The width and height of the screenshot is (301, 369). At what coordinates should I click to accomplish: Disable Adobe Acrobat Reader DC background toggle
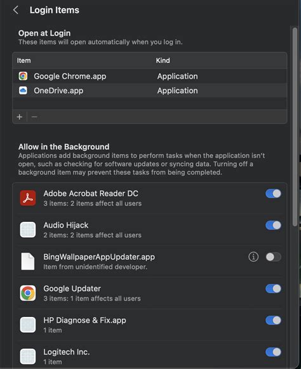(x=273, y=193)
